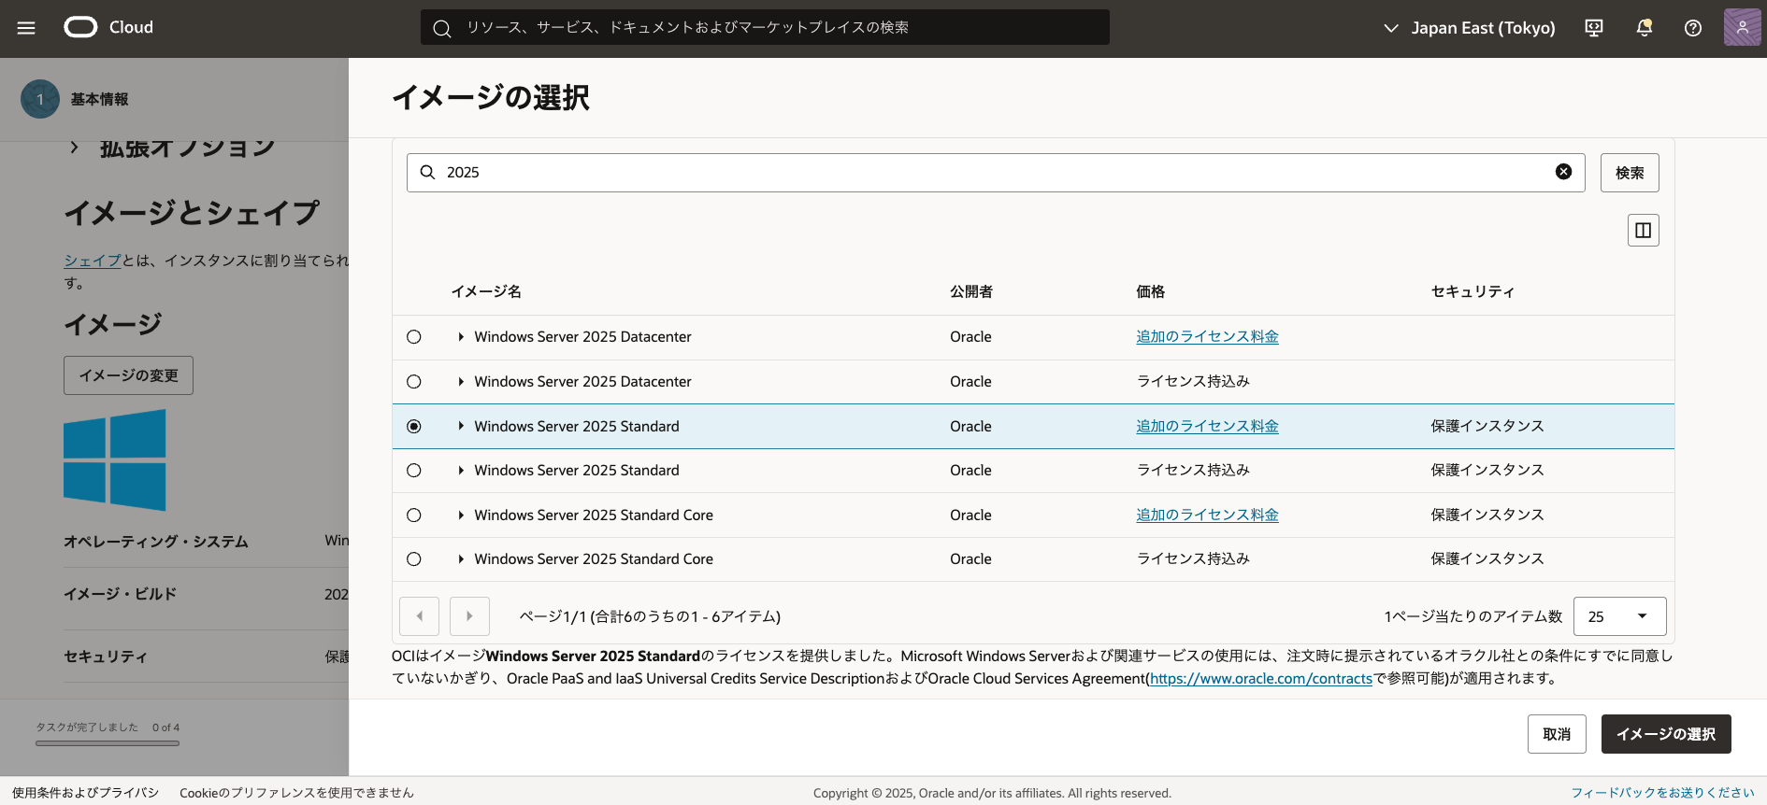Open Standard 追加のライセンス料金 link

(x=1207, y=427)
